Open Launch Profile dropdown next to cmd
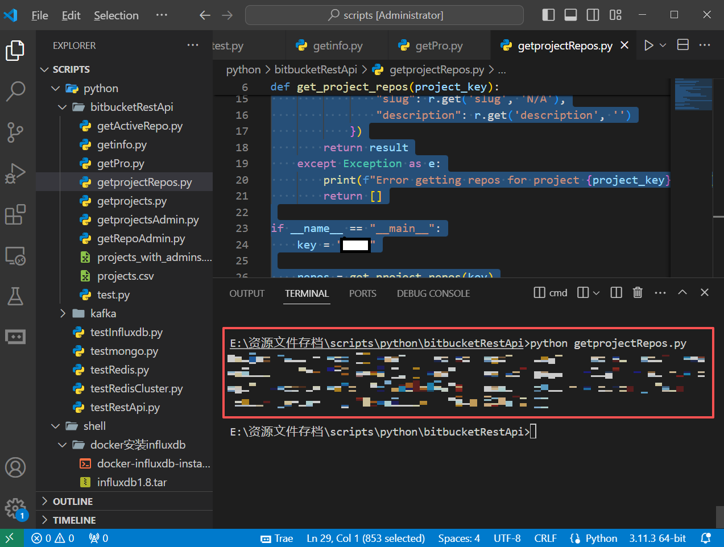Screen dimensions: 724x547 point(596,293)
